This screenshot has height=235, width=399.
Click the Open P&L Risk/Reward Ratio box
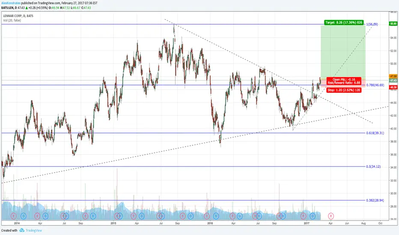[x=344, y=81]
